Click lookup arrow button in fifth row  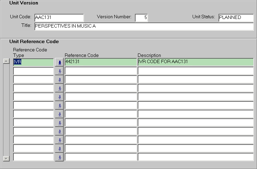pyautogui.click(x=60, y=97)
